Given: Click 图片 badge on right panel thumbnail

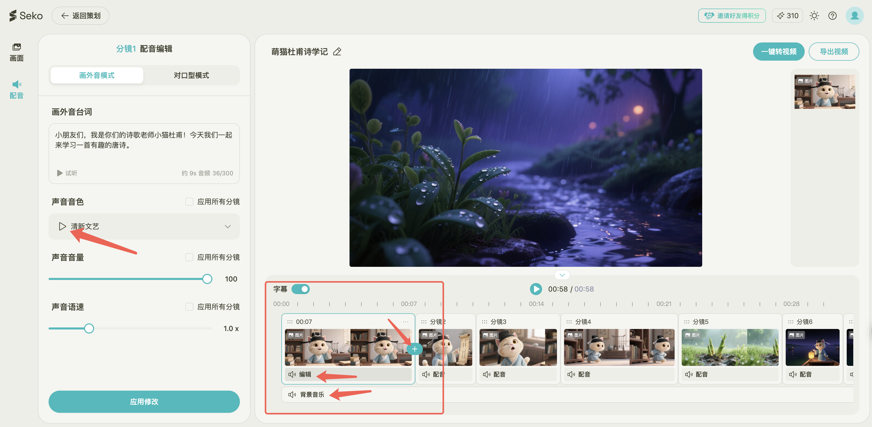Looking at the screenshot, I should coord(805,81).
